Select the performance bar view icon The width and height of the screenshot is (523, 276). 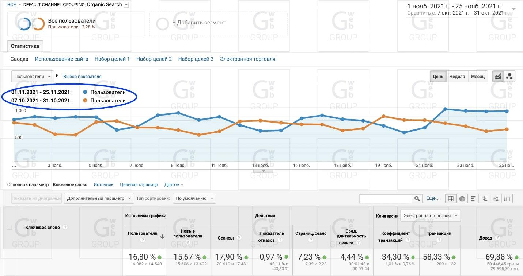[x=473, y=198]
